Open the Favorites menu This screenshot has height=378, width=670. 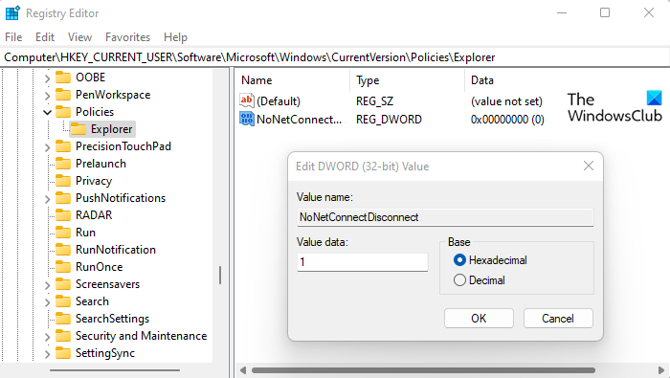coord(127,37)
